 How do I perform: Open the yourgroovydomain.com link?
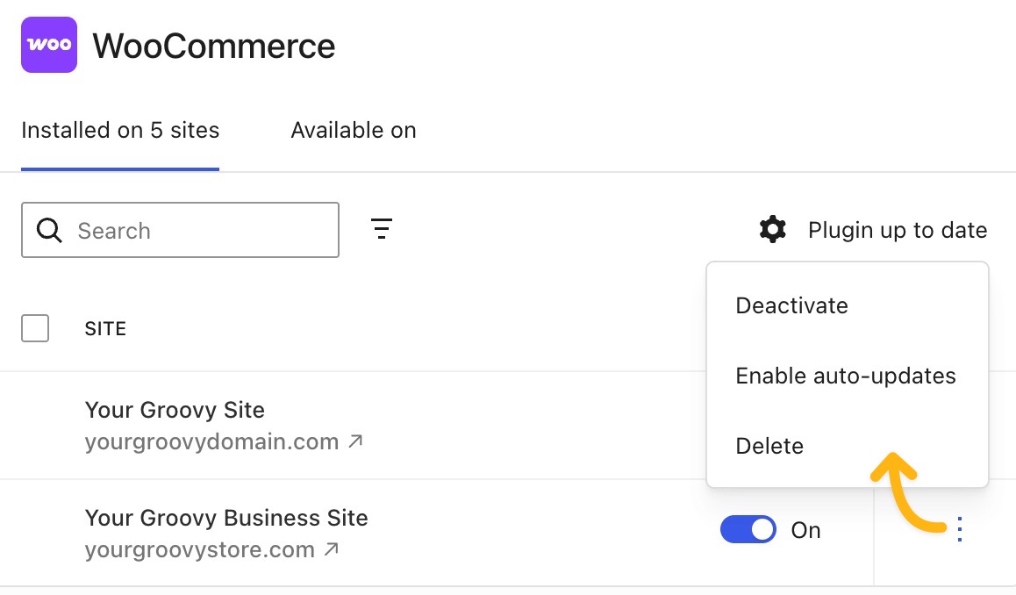click(x=211, y=442)
